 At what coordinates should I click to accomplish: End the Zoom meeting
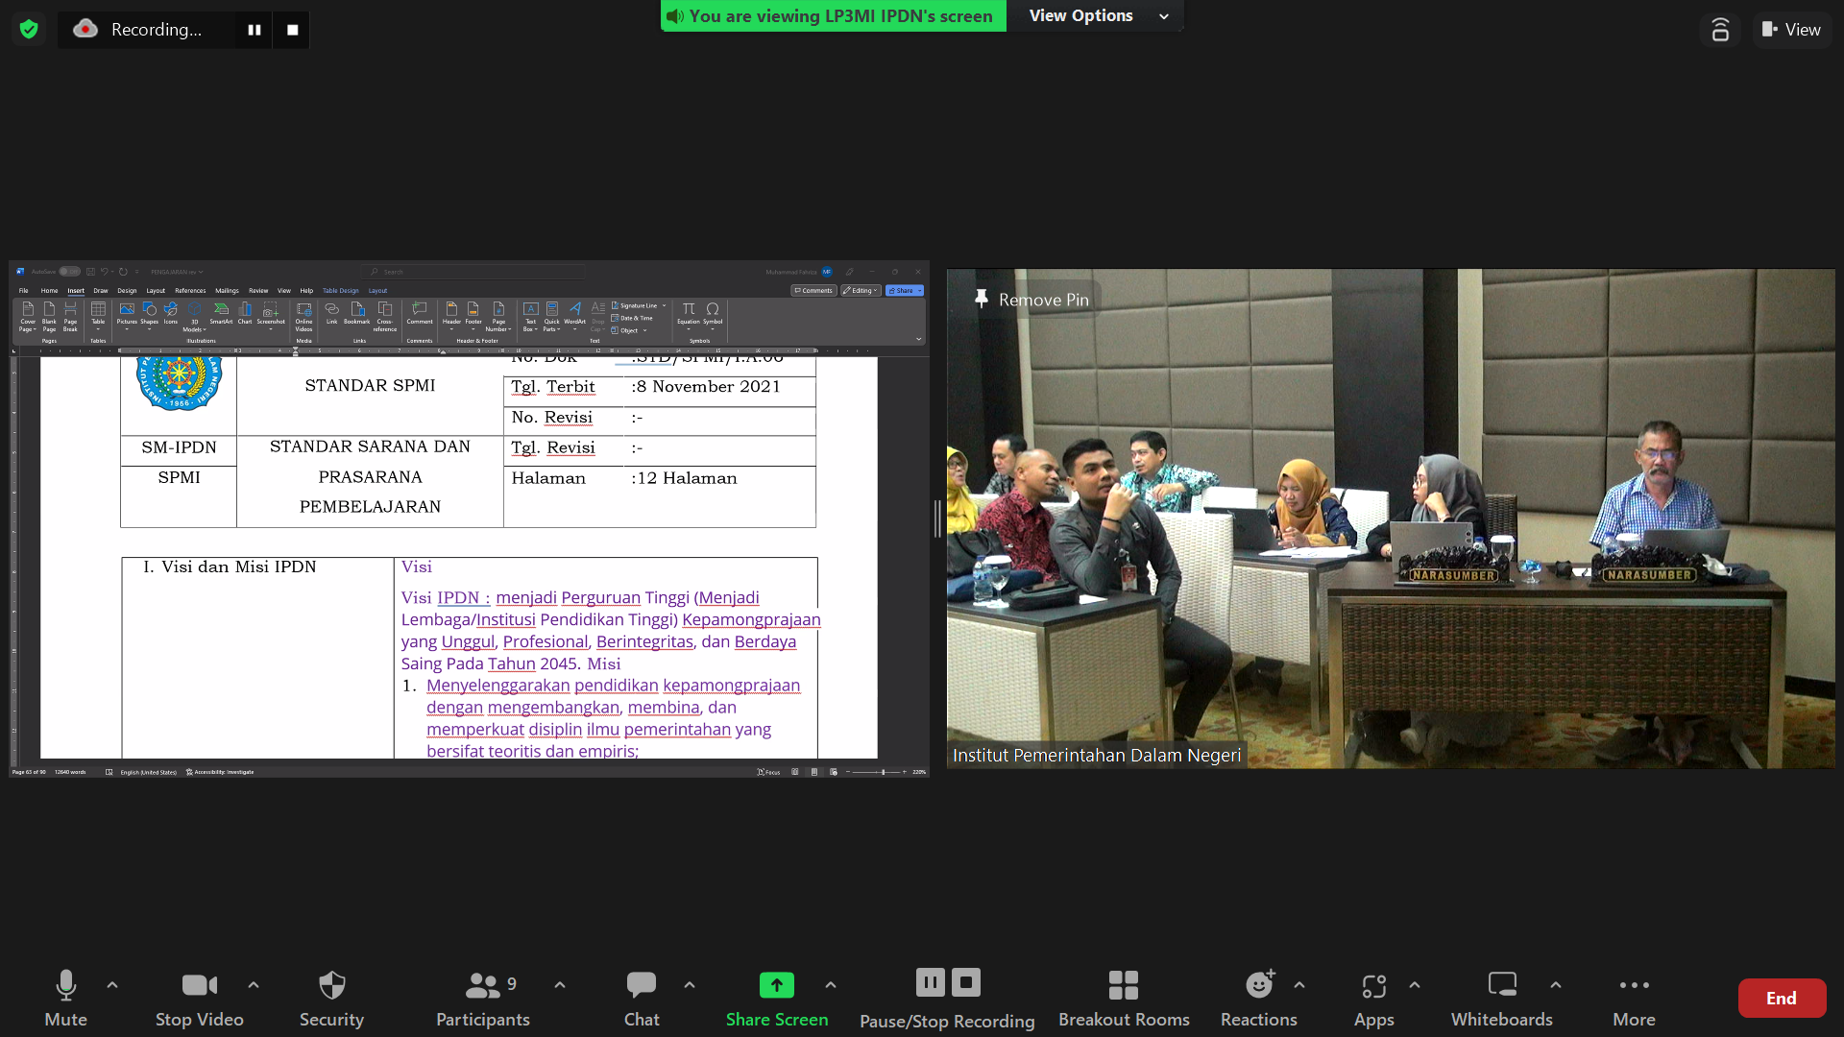(1782, 998)
